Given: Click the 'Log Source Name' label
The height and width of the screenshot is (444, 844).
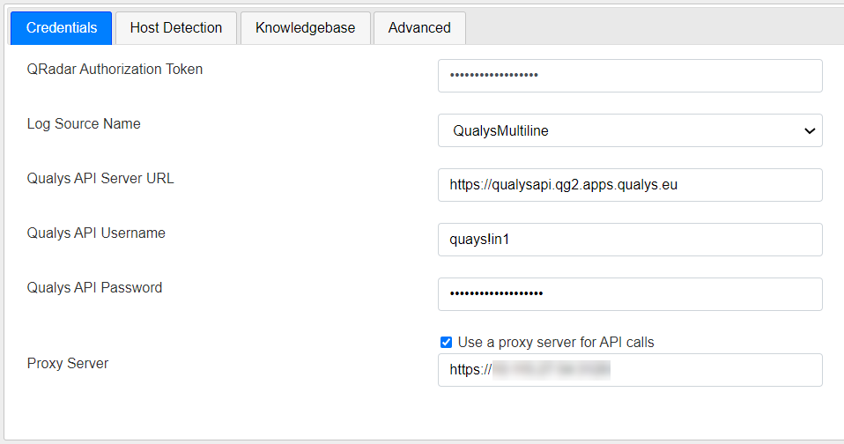Looking at the screenshot, I should [84, 123].
